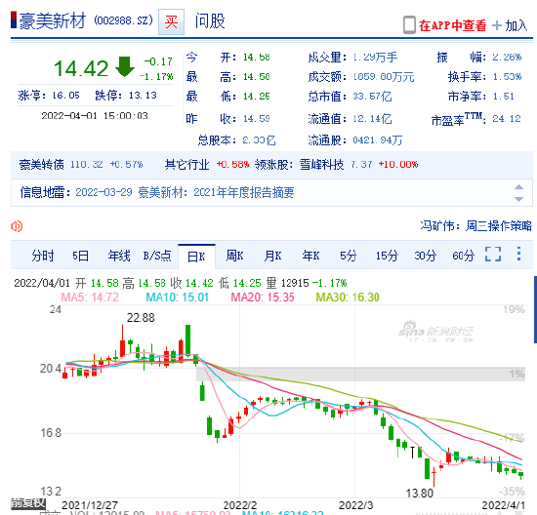The image size is (537, 515).
Task: Click the 成交量 volume value
Action: (x=375, y=57)
